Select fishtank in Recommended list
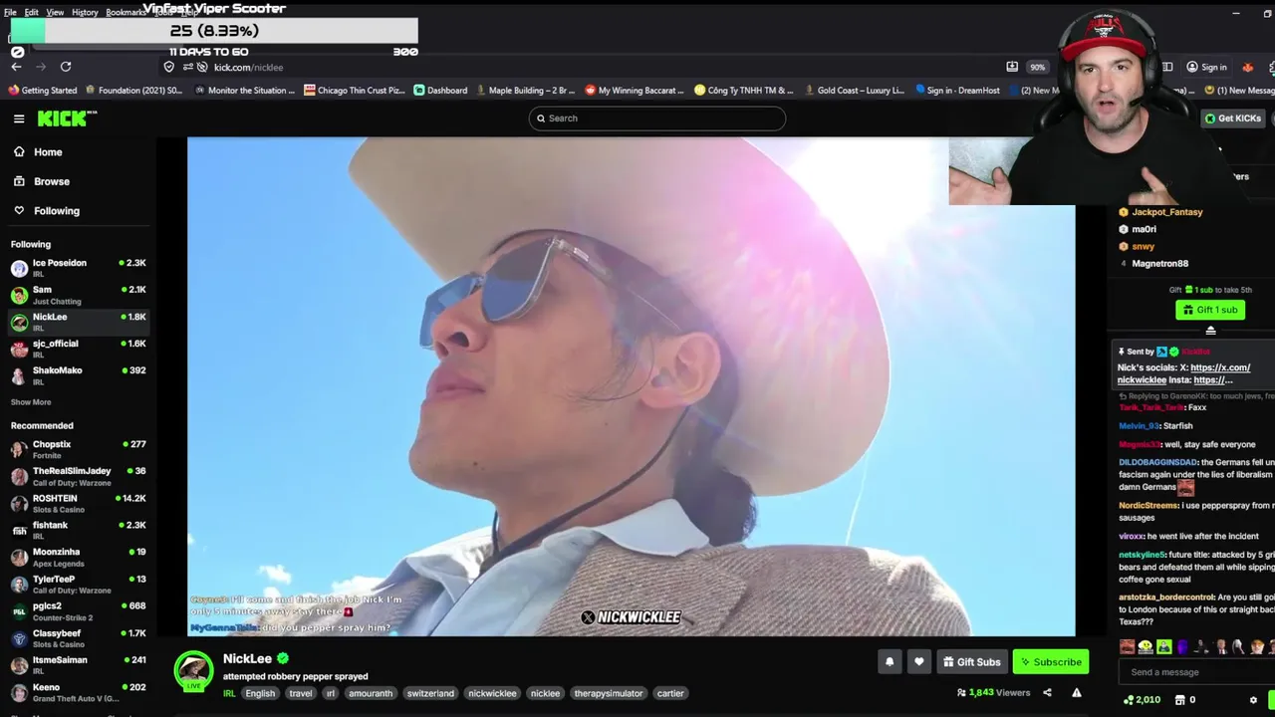Screen dimensions: 1275x717 (x=78, y=530)
